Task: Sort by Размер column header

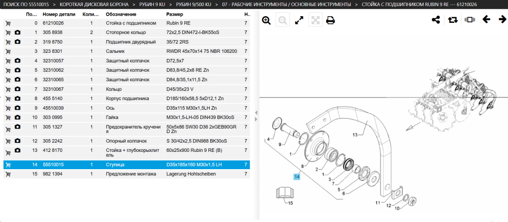Action: click(x=175, y=15)
